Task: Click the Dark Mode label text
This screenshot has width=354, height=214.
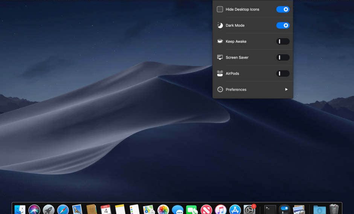Action: [x=235, y=26]
